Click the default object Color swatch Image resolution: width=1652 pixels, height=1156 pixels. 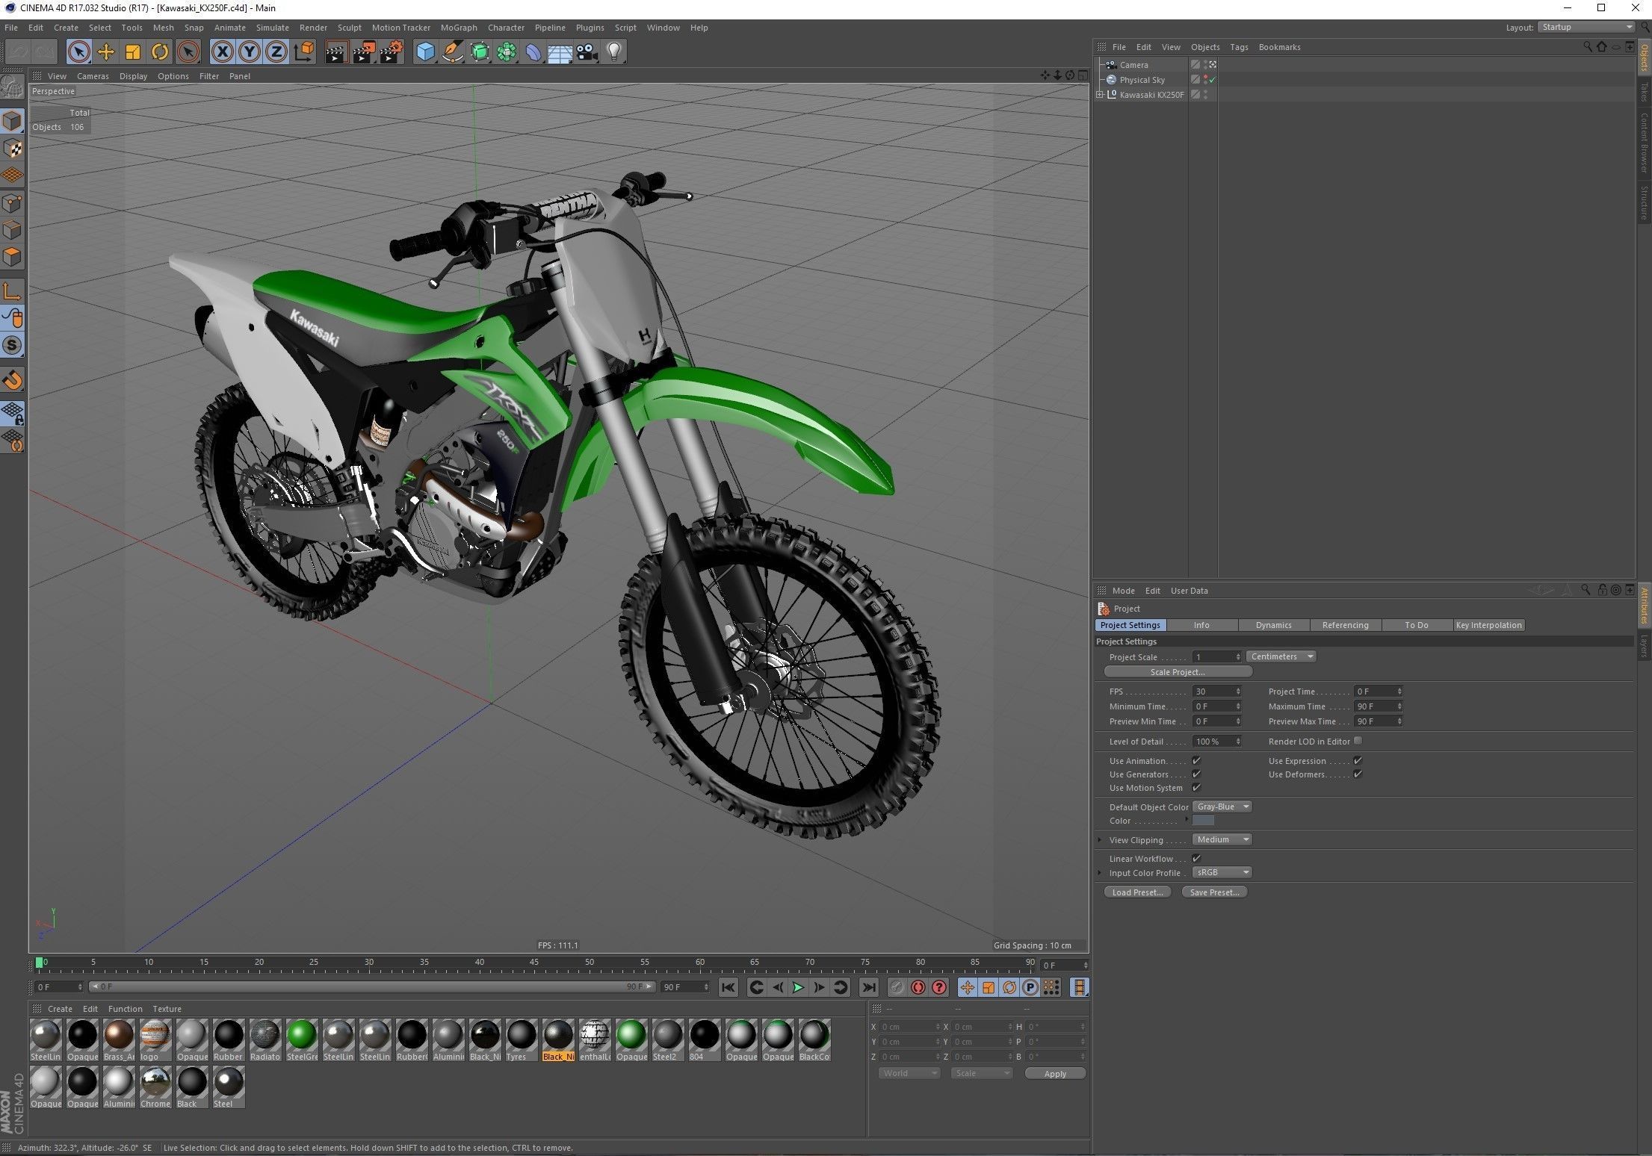click(1203, 821)
